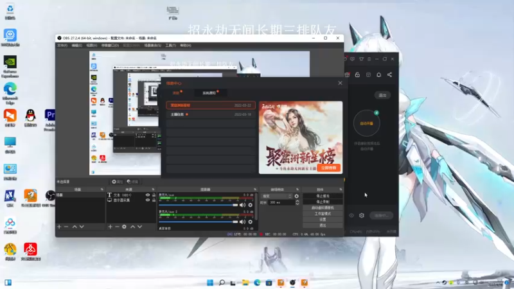Remove selected source with the minus icon
Screen dimensions: 514x289
(x=117, y=227)
